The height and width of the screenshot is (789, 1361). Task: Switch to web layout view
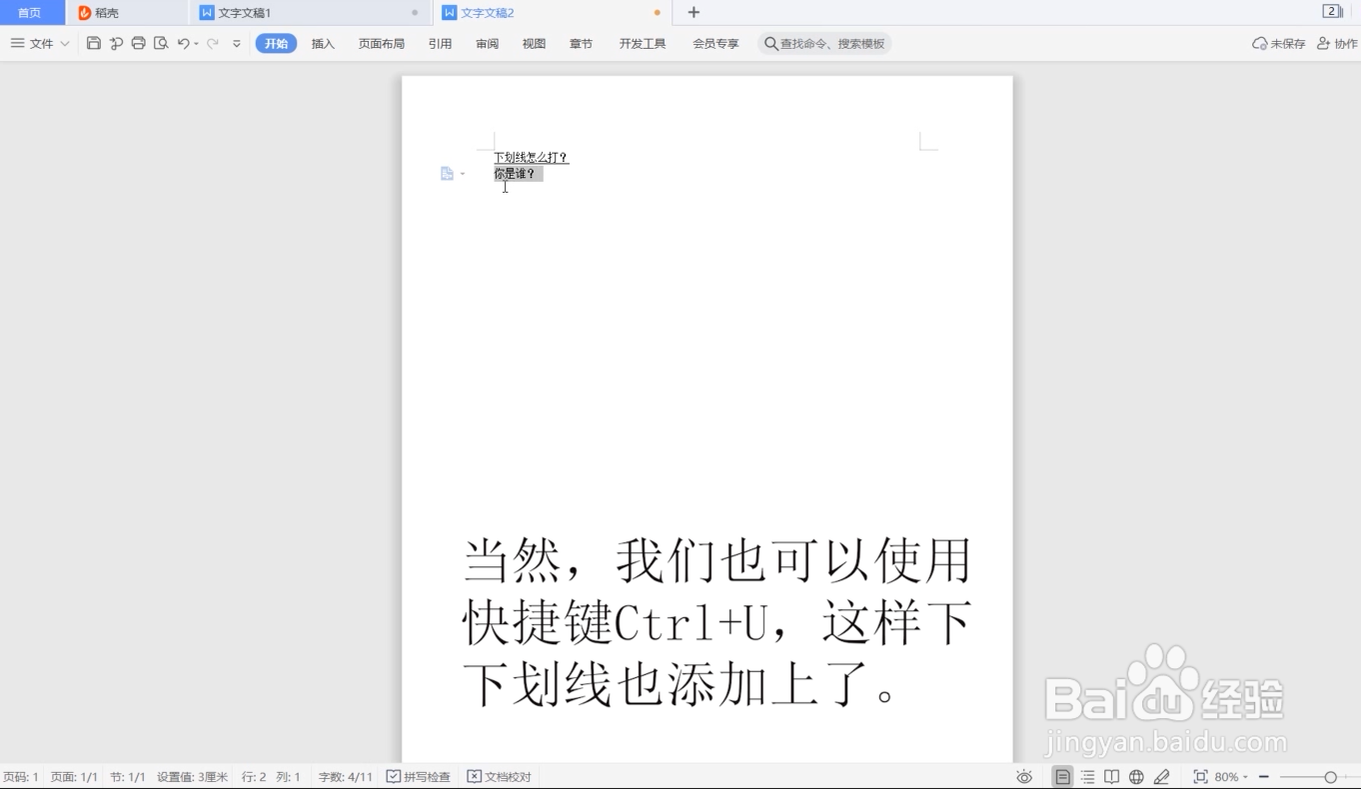(1135, 776)
